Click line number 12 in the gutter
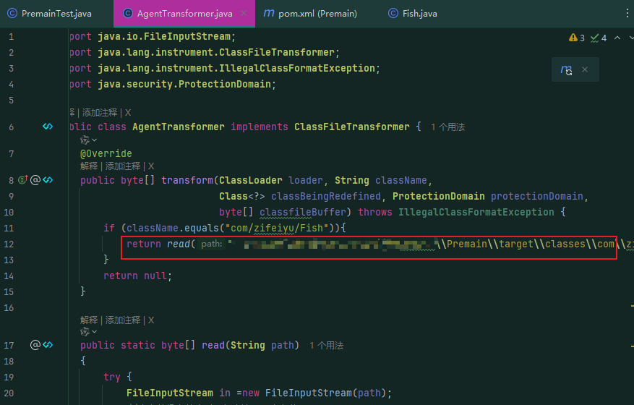Screen dimensions: 634x405 [9, 244]
